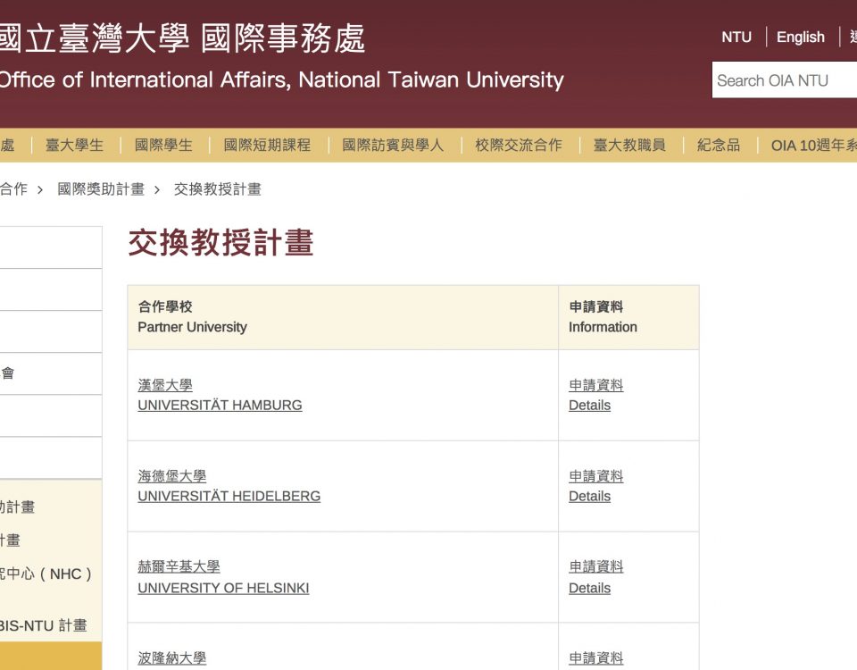This screenshot has height=670, width=857.
Task: Select sidebar item BIS-NTU 計畫
Action: pos(44,625)
